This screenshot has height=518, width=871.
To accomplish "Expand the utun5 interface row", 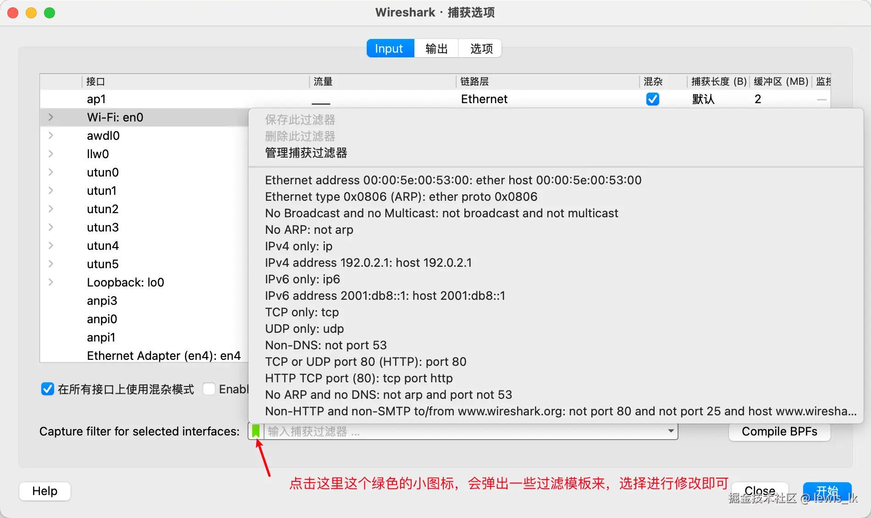I will (51, 264).
